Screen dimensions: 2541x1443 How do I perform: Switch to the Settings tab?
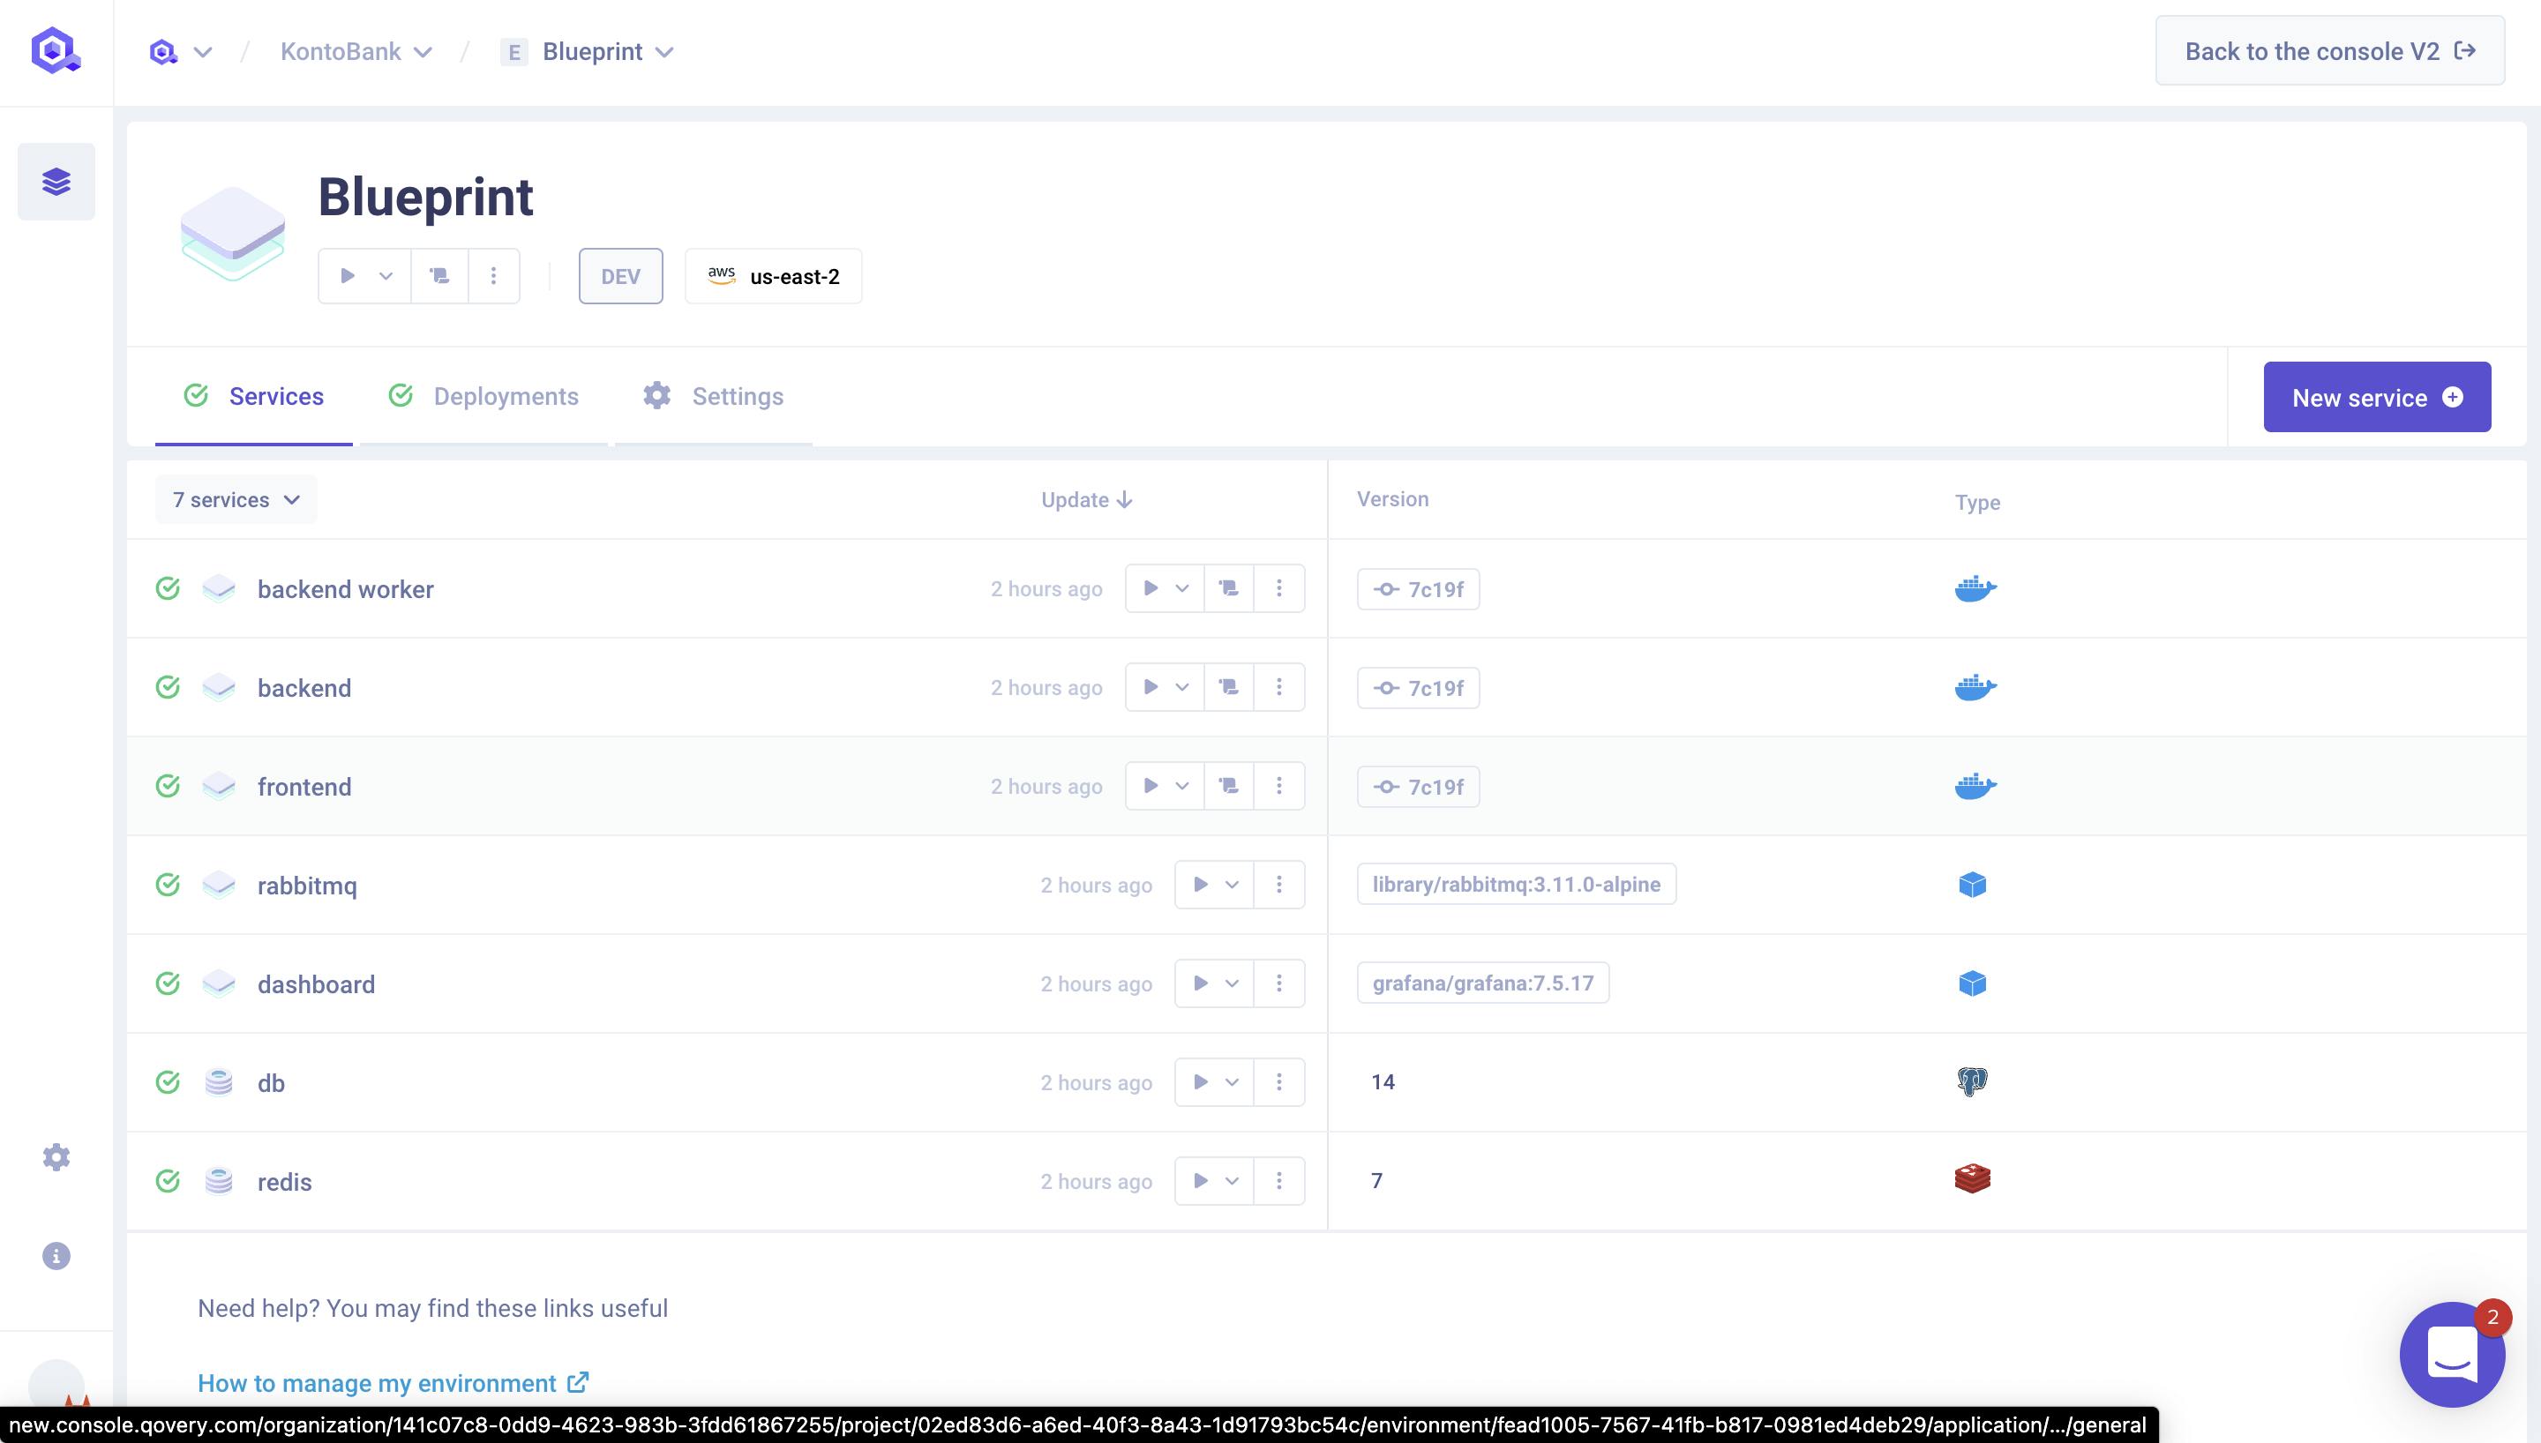click(737, 396)
